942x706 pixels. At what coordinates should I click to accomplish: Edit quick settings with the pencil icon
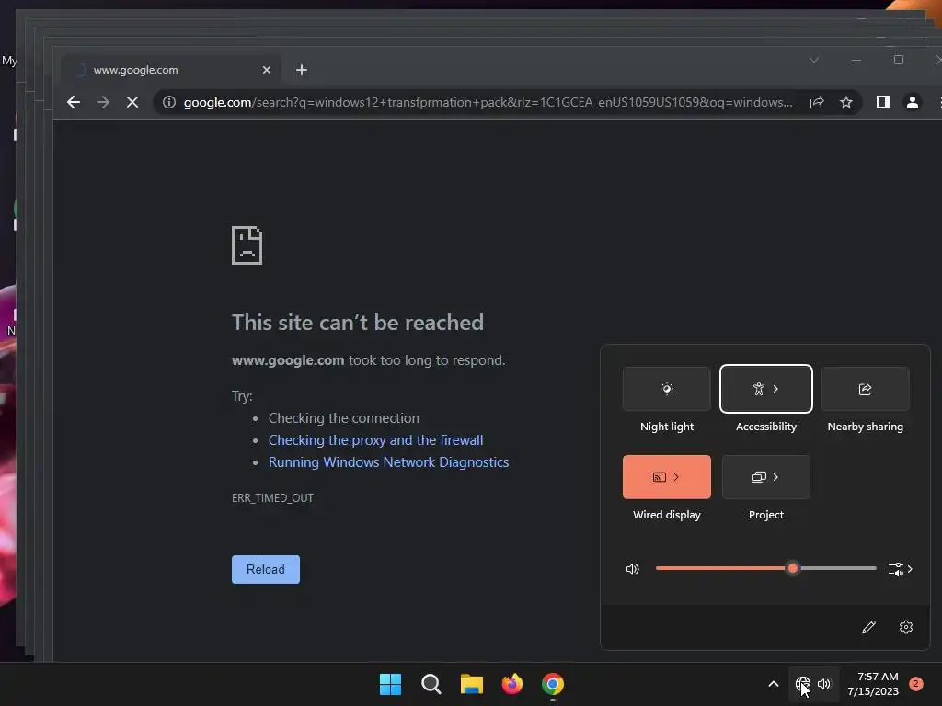[868, 627]
